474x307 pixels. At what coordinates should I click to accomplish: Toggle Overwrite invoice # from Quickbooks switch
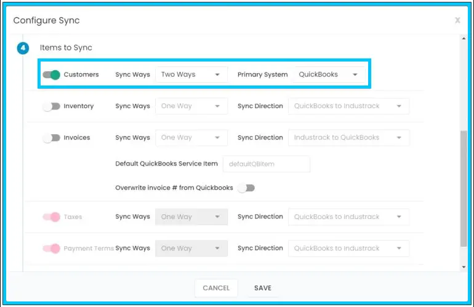pos(246,188)
